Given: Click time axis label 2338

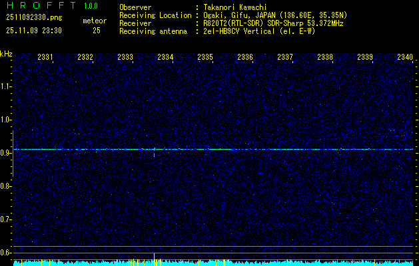Looking at the screenshot, I should tap(325, 57).
